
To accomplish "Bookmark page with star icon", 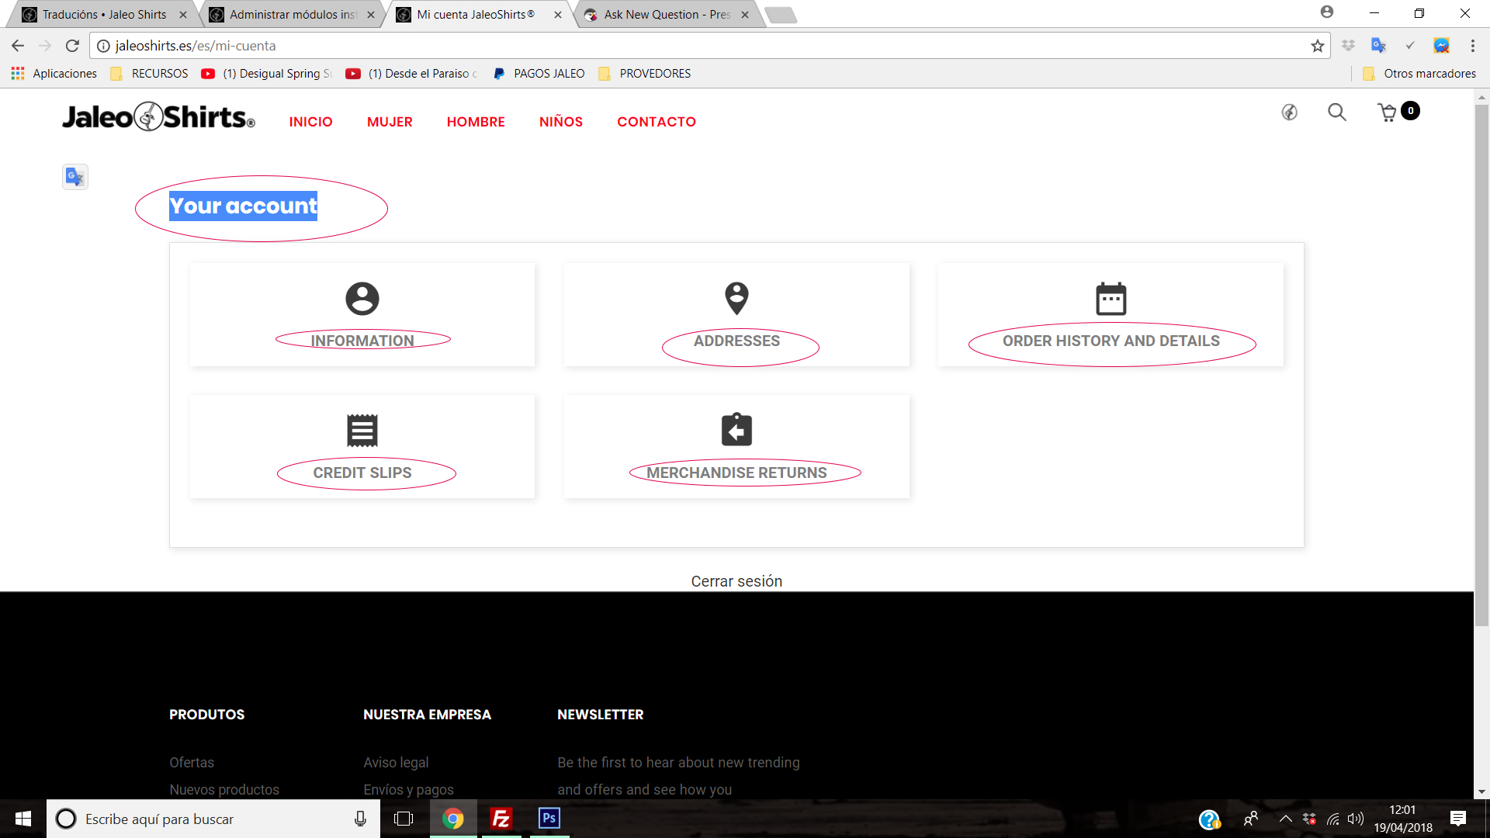I will 1317,46.
